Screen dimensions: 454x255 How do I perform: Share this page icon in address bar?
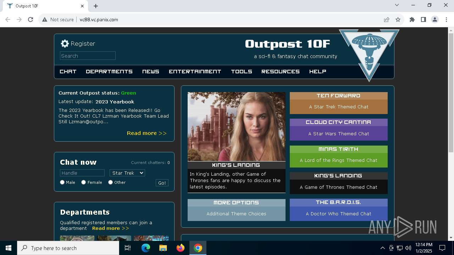coord(387,19)
